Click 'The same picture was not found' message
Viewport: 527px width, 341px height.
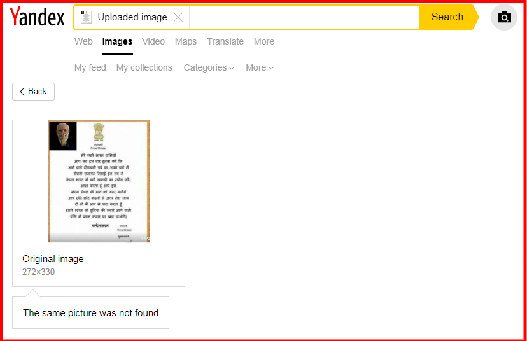pyautogui.click(x=91, y=313)
